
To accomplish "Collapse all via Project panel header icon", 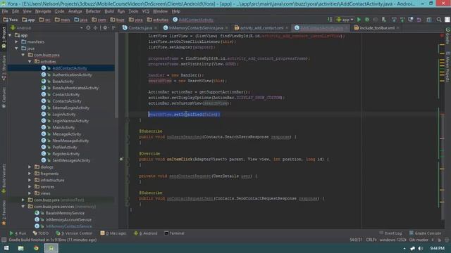I will (x=96, y=28).
